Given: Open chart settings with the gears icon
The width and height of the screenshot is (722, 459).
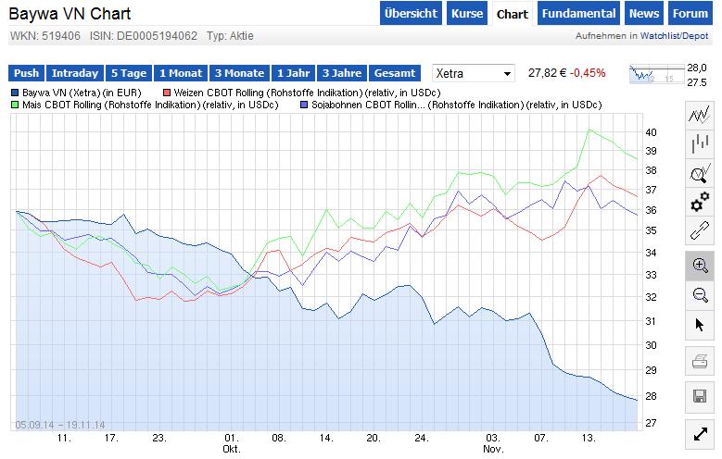Looking at the screenshot, I should (700, 202).
